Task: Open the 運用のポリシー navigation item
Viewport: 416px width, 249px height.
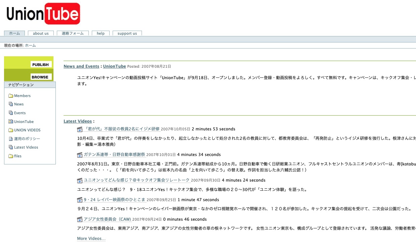Action: (x=27, y=139)
